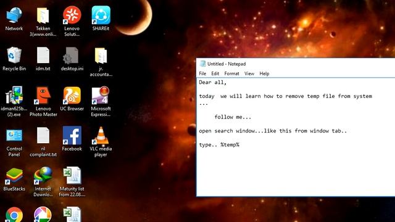
Task: Open the Format menu in Notepad
Action: tap(231, 73)
